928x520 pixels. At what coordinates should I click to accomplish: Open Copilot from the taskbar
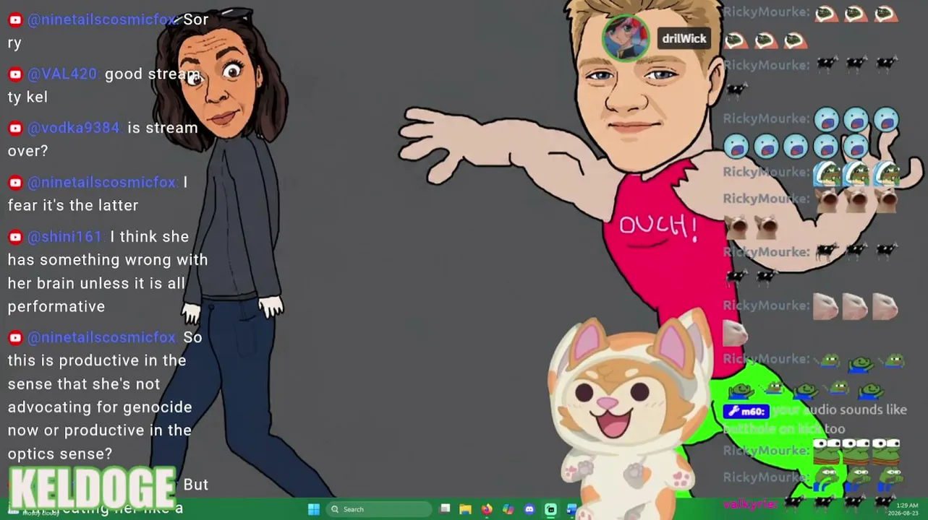pyautogui.click(x=508, y=509)
